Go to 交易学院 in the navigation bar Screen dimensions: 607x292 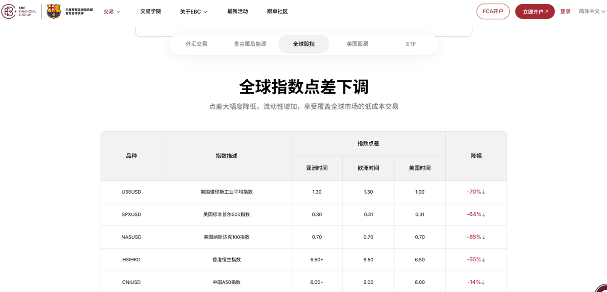tap(151, 11)
